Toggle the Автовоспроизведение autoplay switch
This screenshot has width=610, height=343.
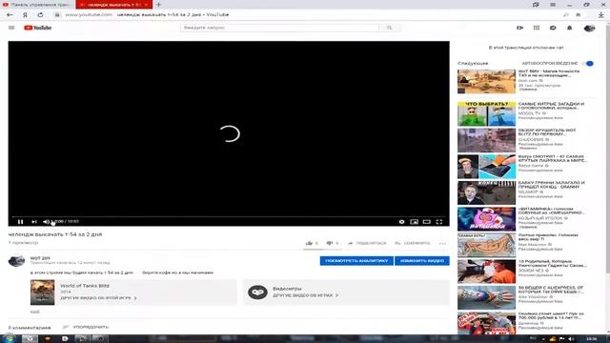[x=589, y=64]
